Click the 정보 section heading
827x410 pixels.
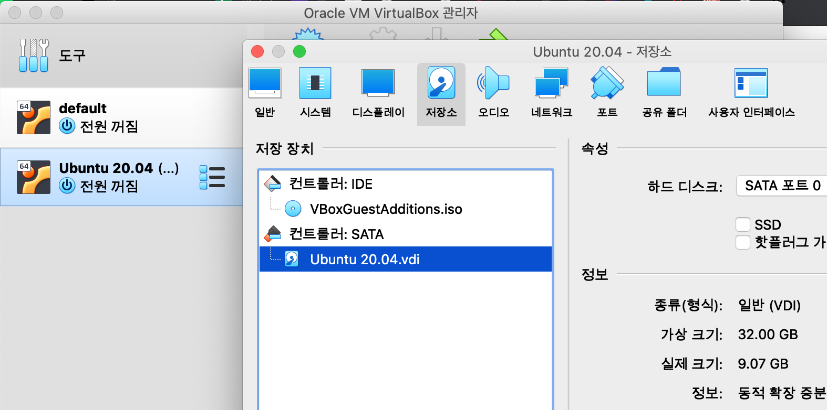pos(595,274)
